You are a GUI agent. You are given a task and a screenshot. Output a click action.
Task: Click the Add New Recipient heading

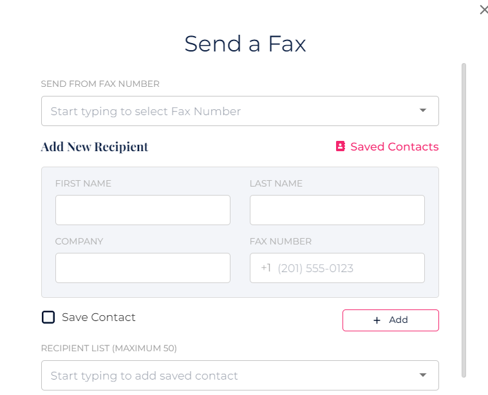(95, 147)
